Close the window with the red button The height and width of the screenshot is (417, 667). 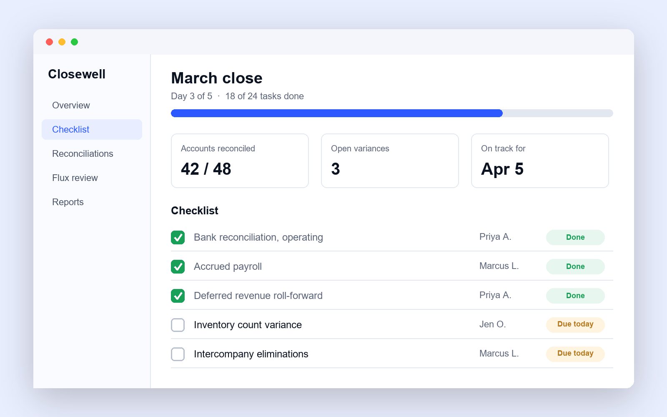pos(50,42)
